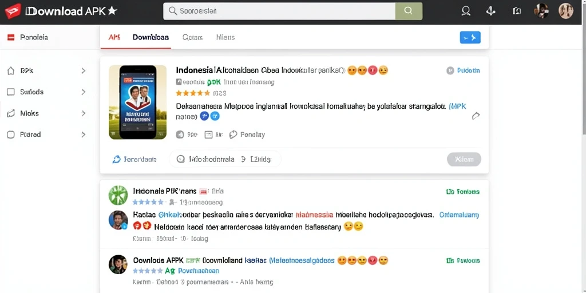Click the Indonale PIK blue star rating

pyautogui.click(x=148, y=202)
